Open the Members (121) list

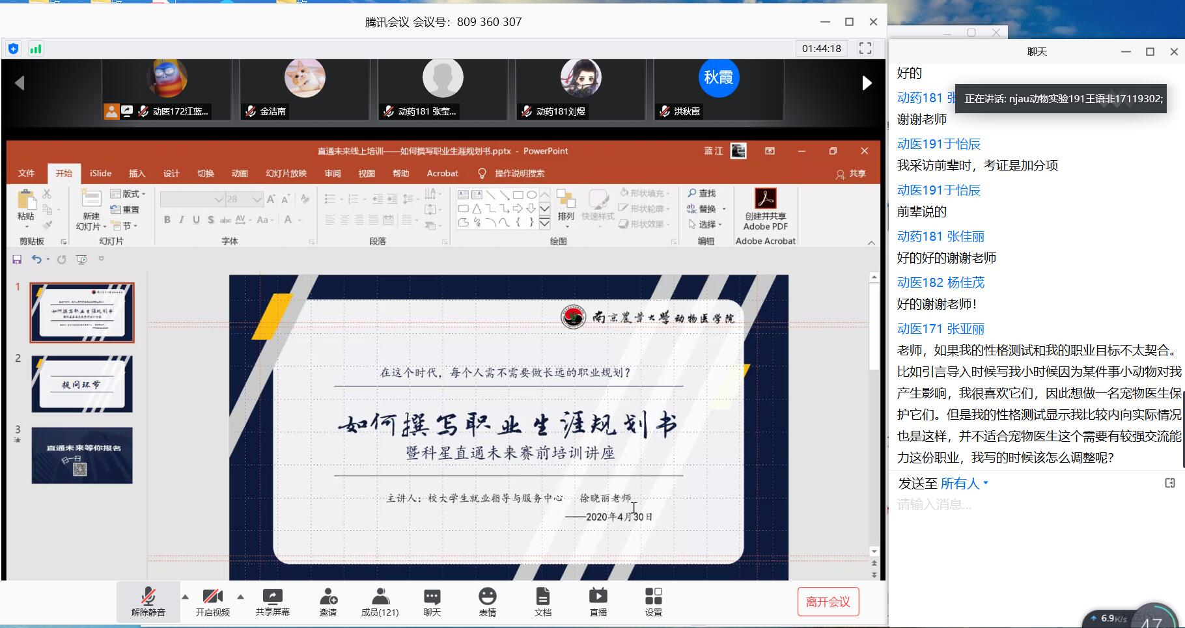(x=380, y=601)
